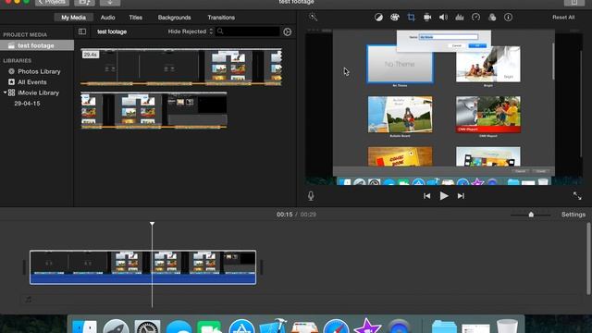Select test footage under Project Media

pos(37,45)
